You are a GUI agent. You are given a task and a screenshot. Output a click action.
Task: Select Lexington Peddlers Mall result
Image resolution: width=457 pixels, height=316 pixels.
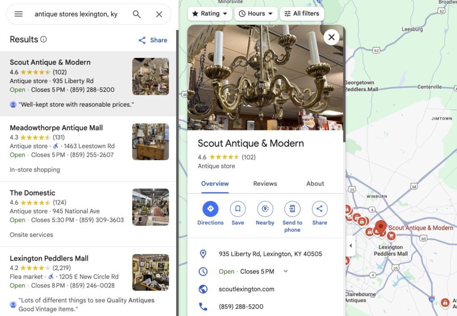point(88,282)
